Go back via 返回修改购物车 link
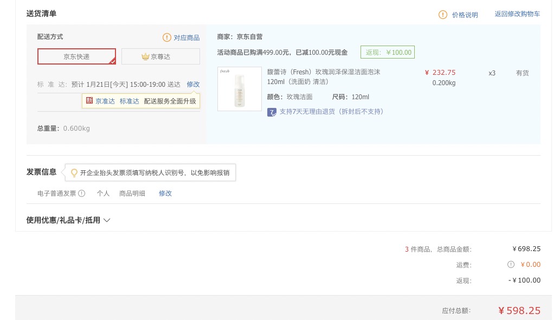This screenshot has height=320, width=553. [x=517, y=14]
